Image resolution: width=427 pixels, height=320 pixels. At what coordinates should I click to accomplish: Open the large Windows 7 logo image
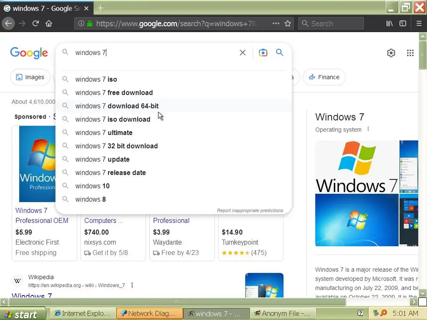tap(357, 167)
